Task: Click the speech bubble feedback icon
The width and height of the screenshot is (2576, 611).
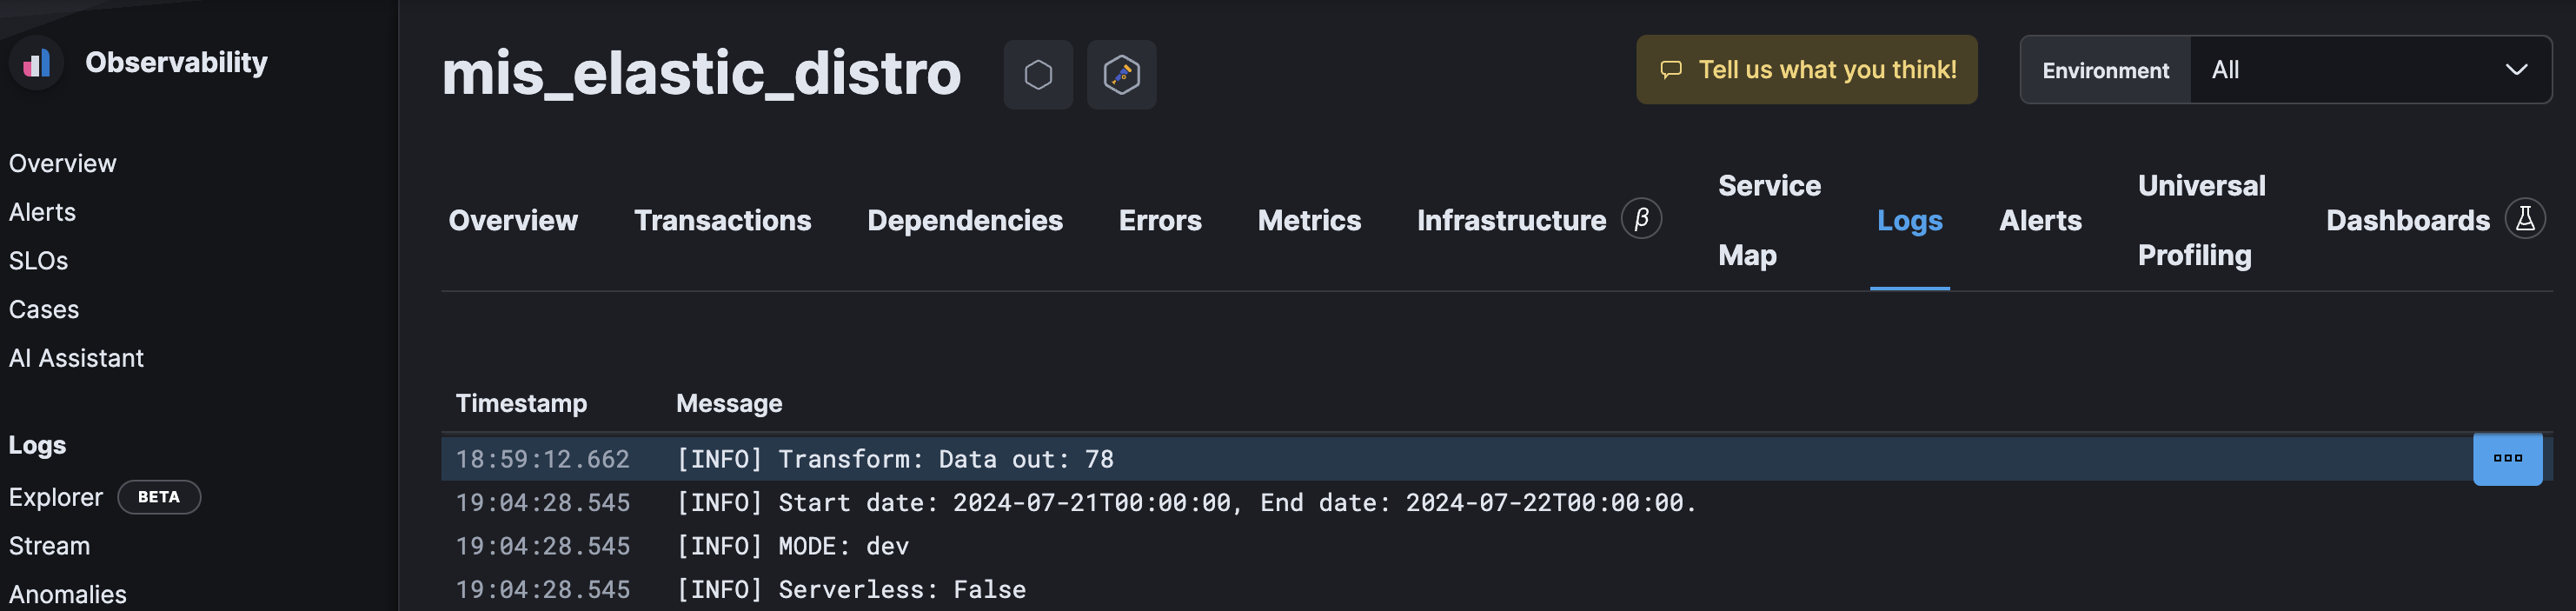Action: (1671, 70)
